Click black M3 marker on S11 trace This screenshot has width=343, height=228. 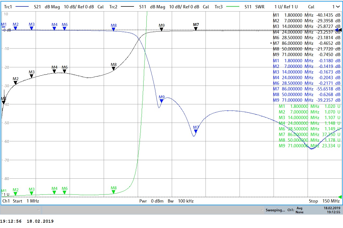click(x=32, y=76)
